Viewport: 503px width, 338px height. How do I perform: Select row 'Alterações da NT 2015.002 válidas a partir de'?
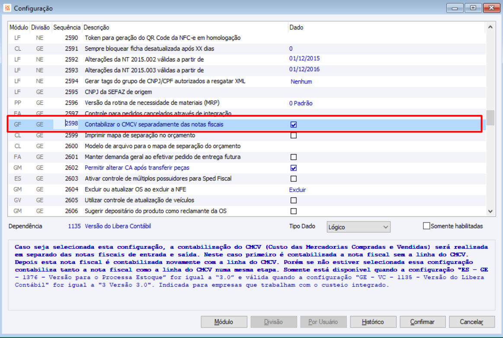[247, 59]
